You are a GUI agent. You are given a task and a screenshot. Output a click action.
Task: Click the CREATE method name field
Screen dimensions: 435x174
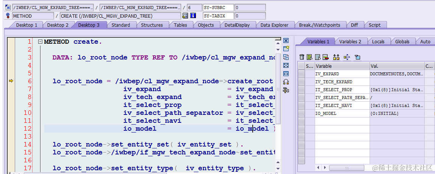click(x=120, y=16)
